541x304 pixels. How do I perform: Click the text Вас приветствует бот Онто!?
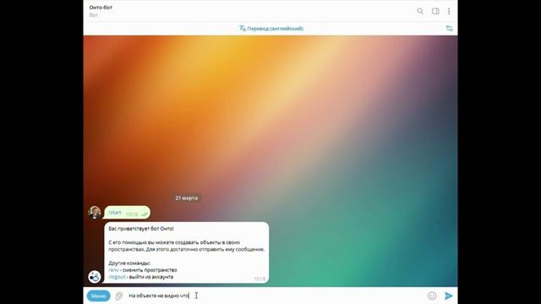click(141, 229)
